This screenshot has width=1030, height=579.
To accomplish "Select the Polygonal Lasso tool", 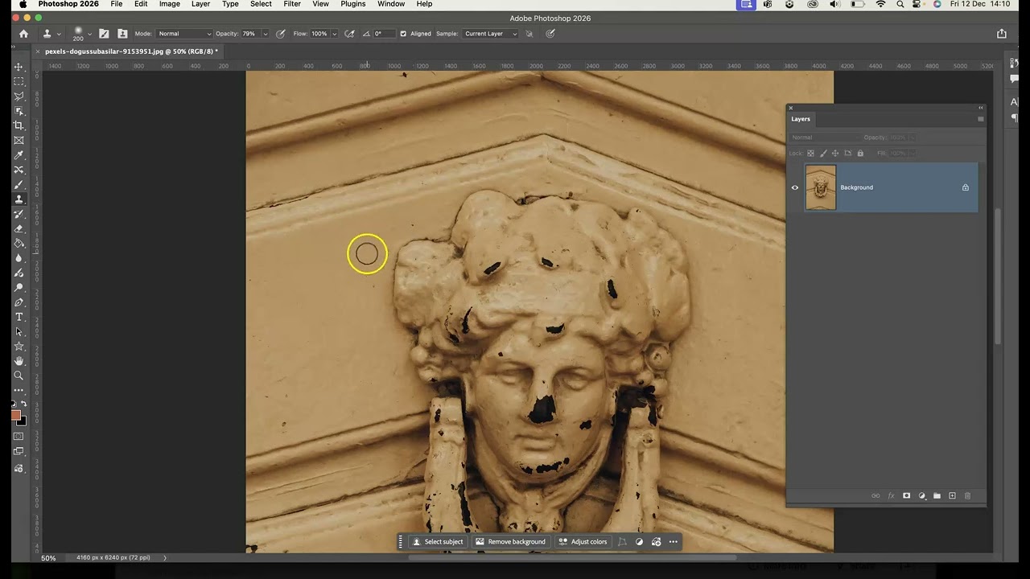I will pos(19,96).
